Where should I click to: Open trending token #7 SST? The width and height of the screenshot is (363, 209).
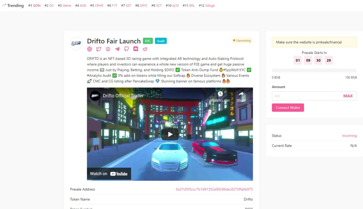[126, 5]
